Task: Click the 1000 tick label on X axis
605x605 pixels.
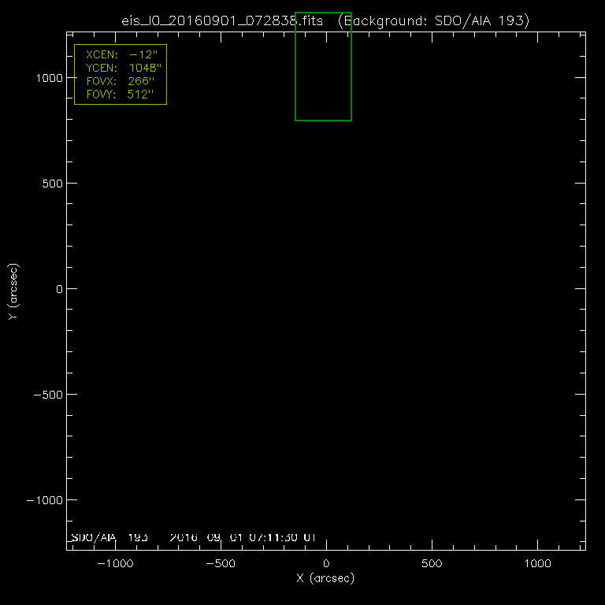Action: 536,564
